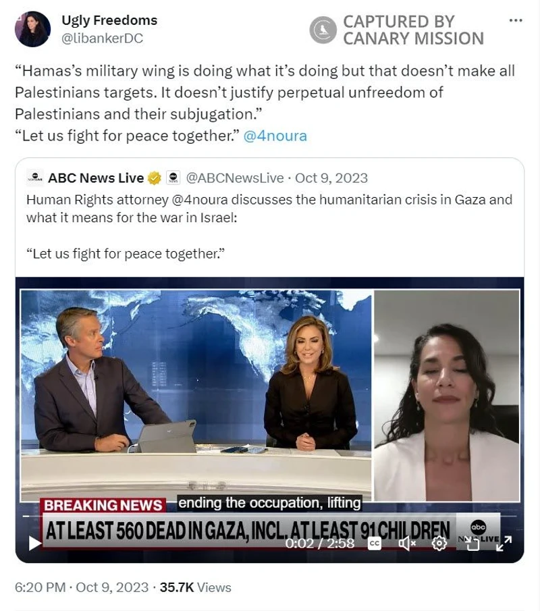Click the video progress bar

[x=269, y=516]
